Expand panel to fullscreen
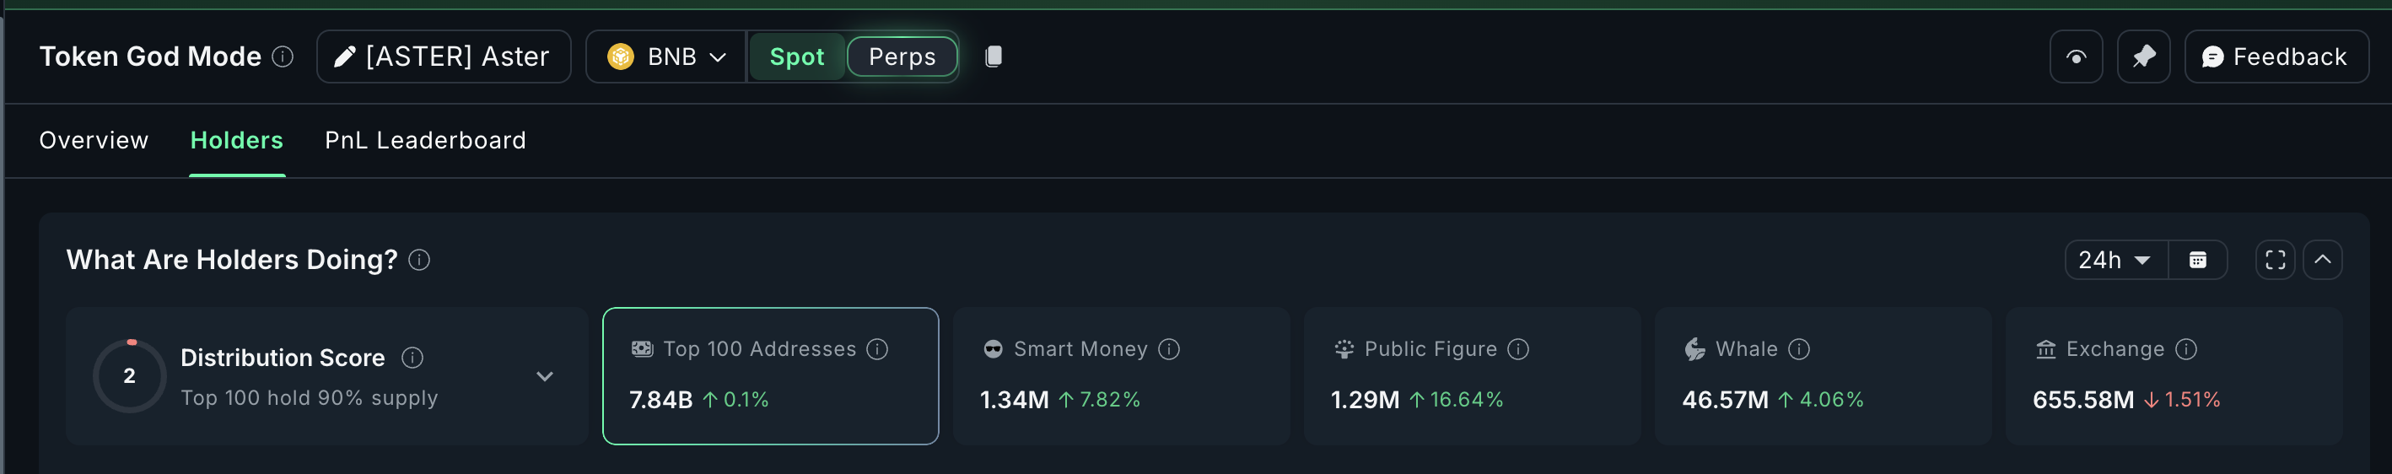This screenshot has width=2392, height=474. point(2274,261)
